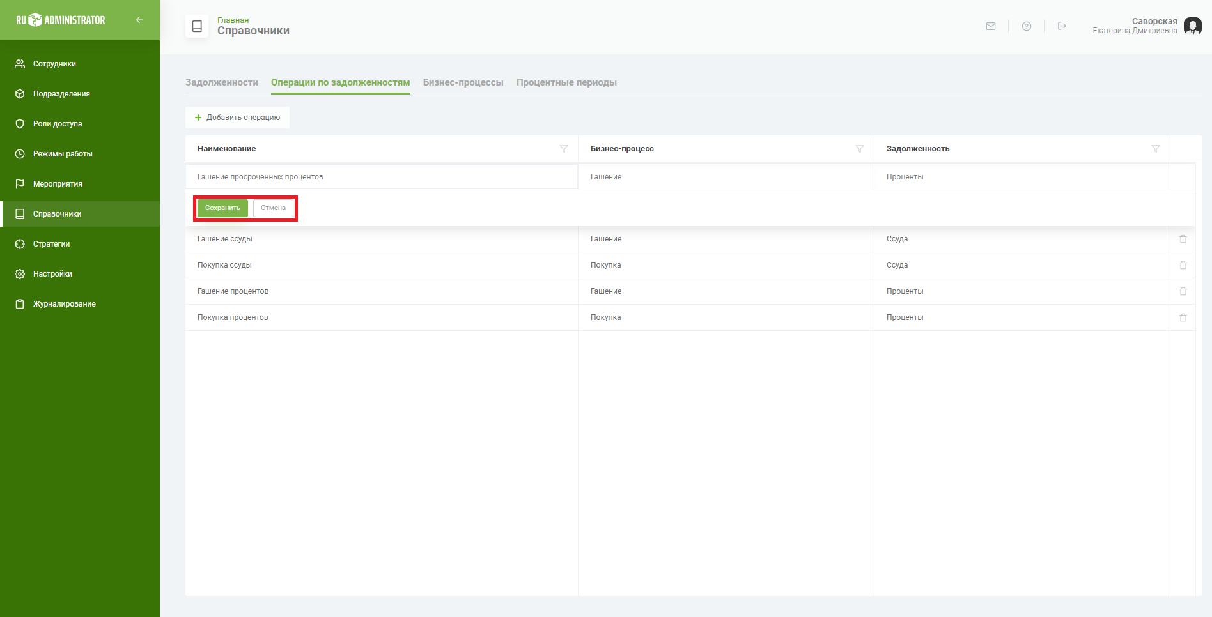Open the Сотрудники section
The width and height of the screenshot is (1212, 617).
coord(80,64)
